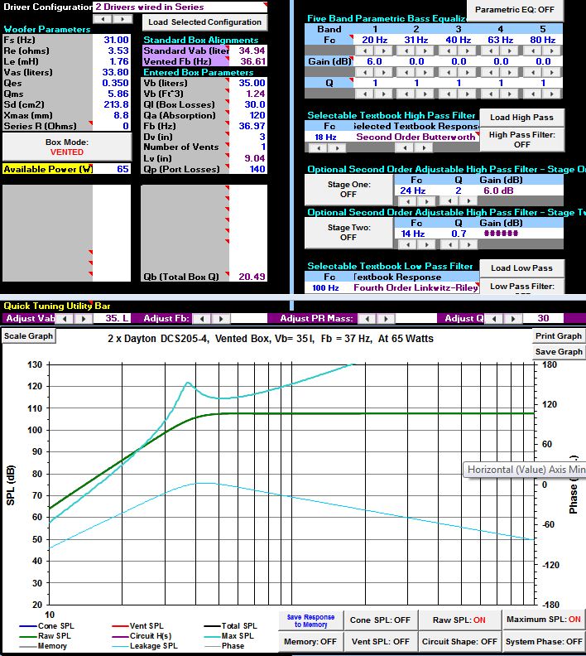Decrease Stage One Fc with left arrow
The height and width of the screenshot is (656, 586).
coord(407,201)
